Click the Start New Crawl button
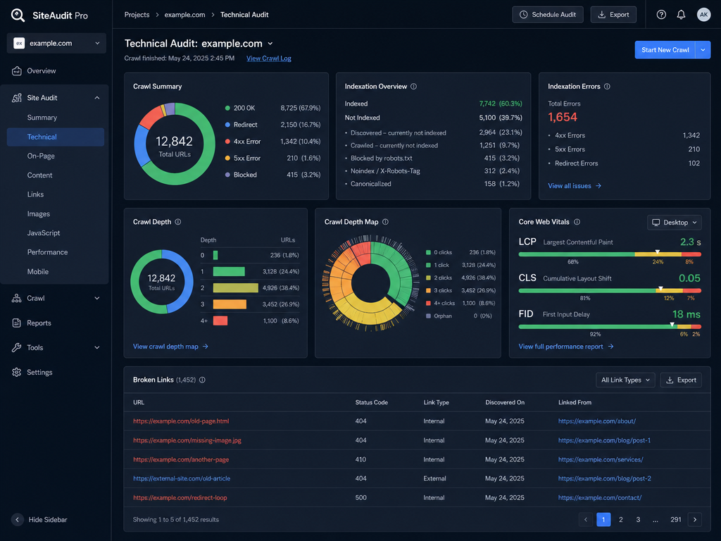 click(x=665, y=50)
